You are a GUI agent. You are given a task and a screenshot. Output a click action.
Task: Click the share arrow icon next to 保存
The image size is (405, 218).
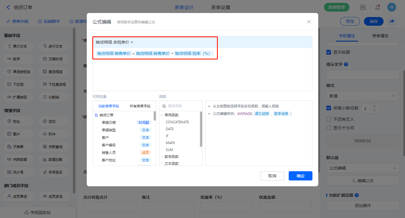(392, 21)
